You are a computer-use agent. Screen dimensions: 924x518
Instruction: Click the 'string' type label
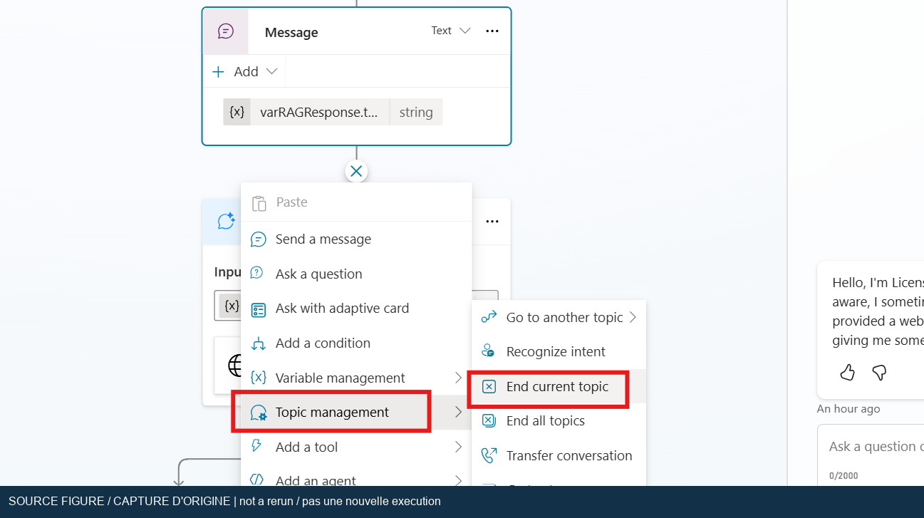(416, 112)
